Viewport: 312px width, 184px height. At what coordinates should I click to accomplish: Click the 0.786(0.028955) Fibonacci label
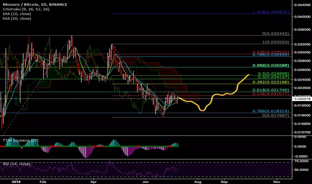(x=270, y=55)
